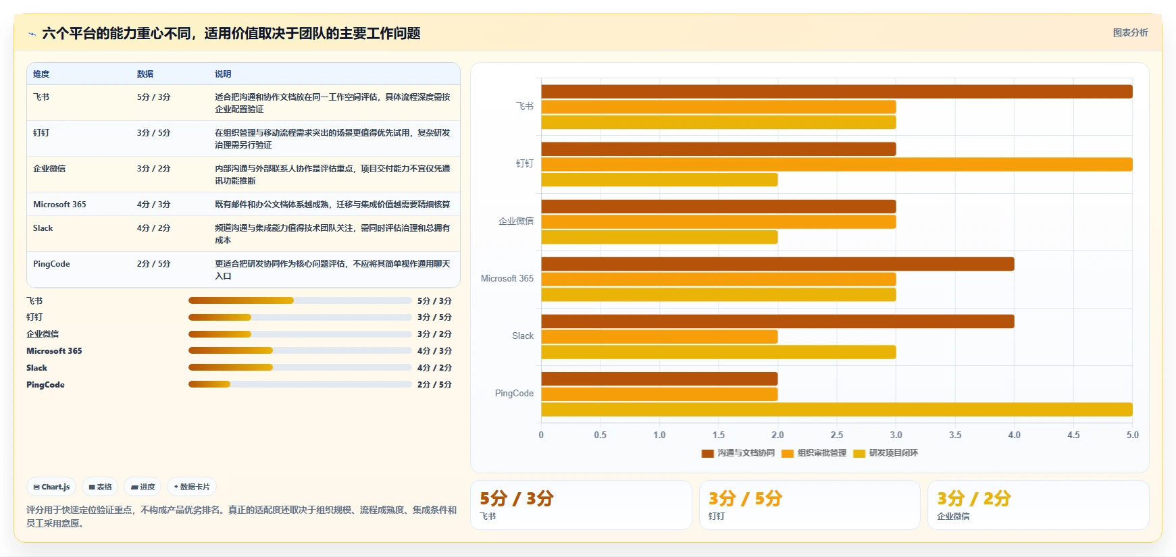Click the footnote starting 评分用于快速定位验证重点

241,516
